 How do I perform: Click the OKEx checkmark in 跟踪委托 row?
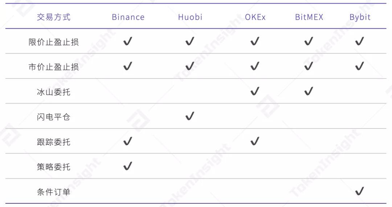255,141
